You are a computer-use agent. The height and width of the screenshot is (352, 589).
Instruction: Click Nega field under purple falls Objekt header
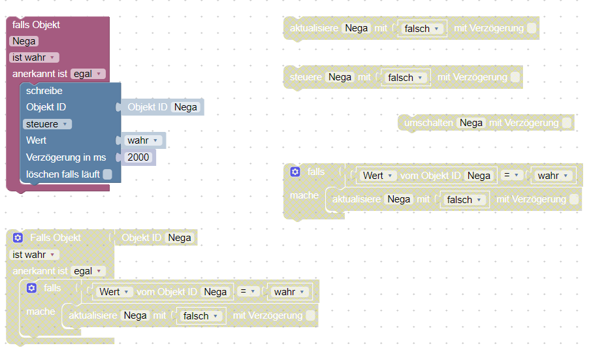(x=24, y=41)
